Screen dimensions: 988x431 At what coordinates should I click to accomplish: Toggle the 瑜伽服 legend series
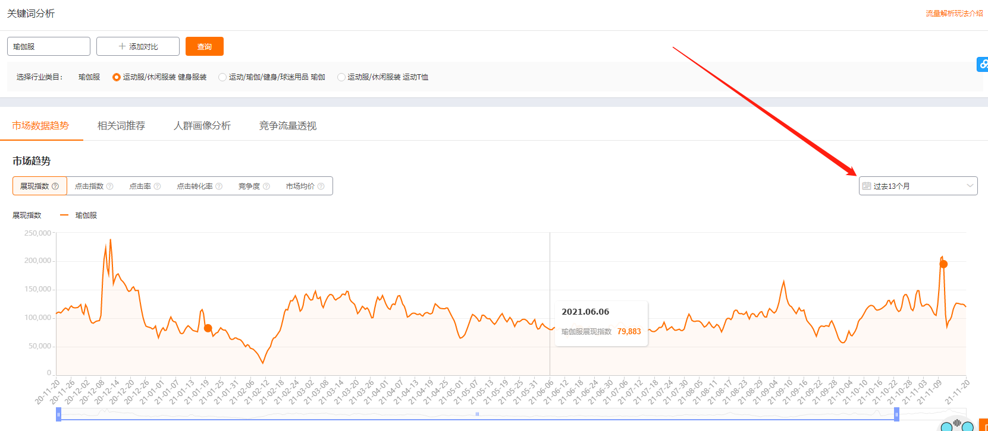point(79,215)
